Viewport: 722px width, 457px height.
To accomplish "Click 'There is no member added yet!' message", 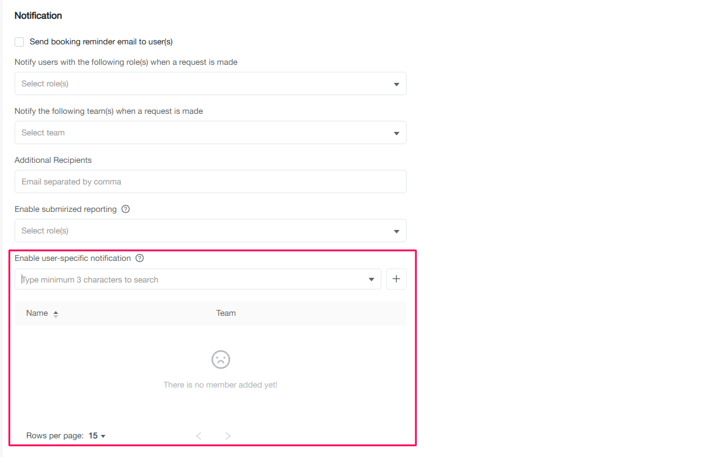I will pos(220,385).
